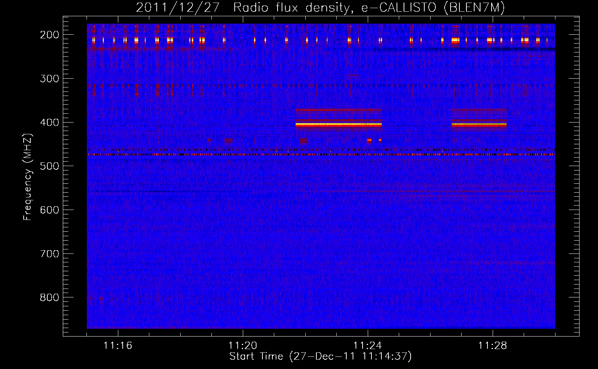This screenshot has height=369, width=598.
Task: Click the 600 frequency tick label
Action: coord(50,210)
